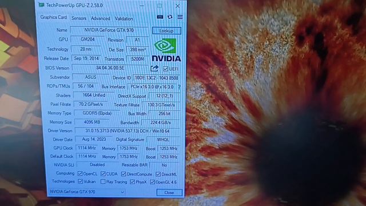Minimize the GPU-Z window
The image size is (366, 206).
[142, 6]
